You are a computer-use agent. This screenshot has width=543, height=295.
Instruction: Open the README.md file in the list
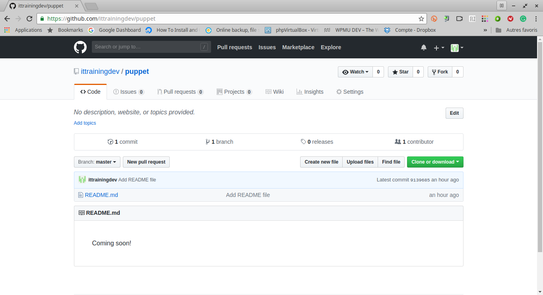tap(101, 195)
